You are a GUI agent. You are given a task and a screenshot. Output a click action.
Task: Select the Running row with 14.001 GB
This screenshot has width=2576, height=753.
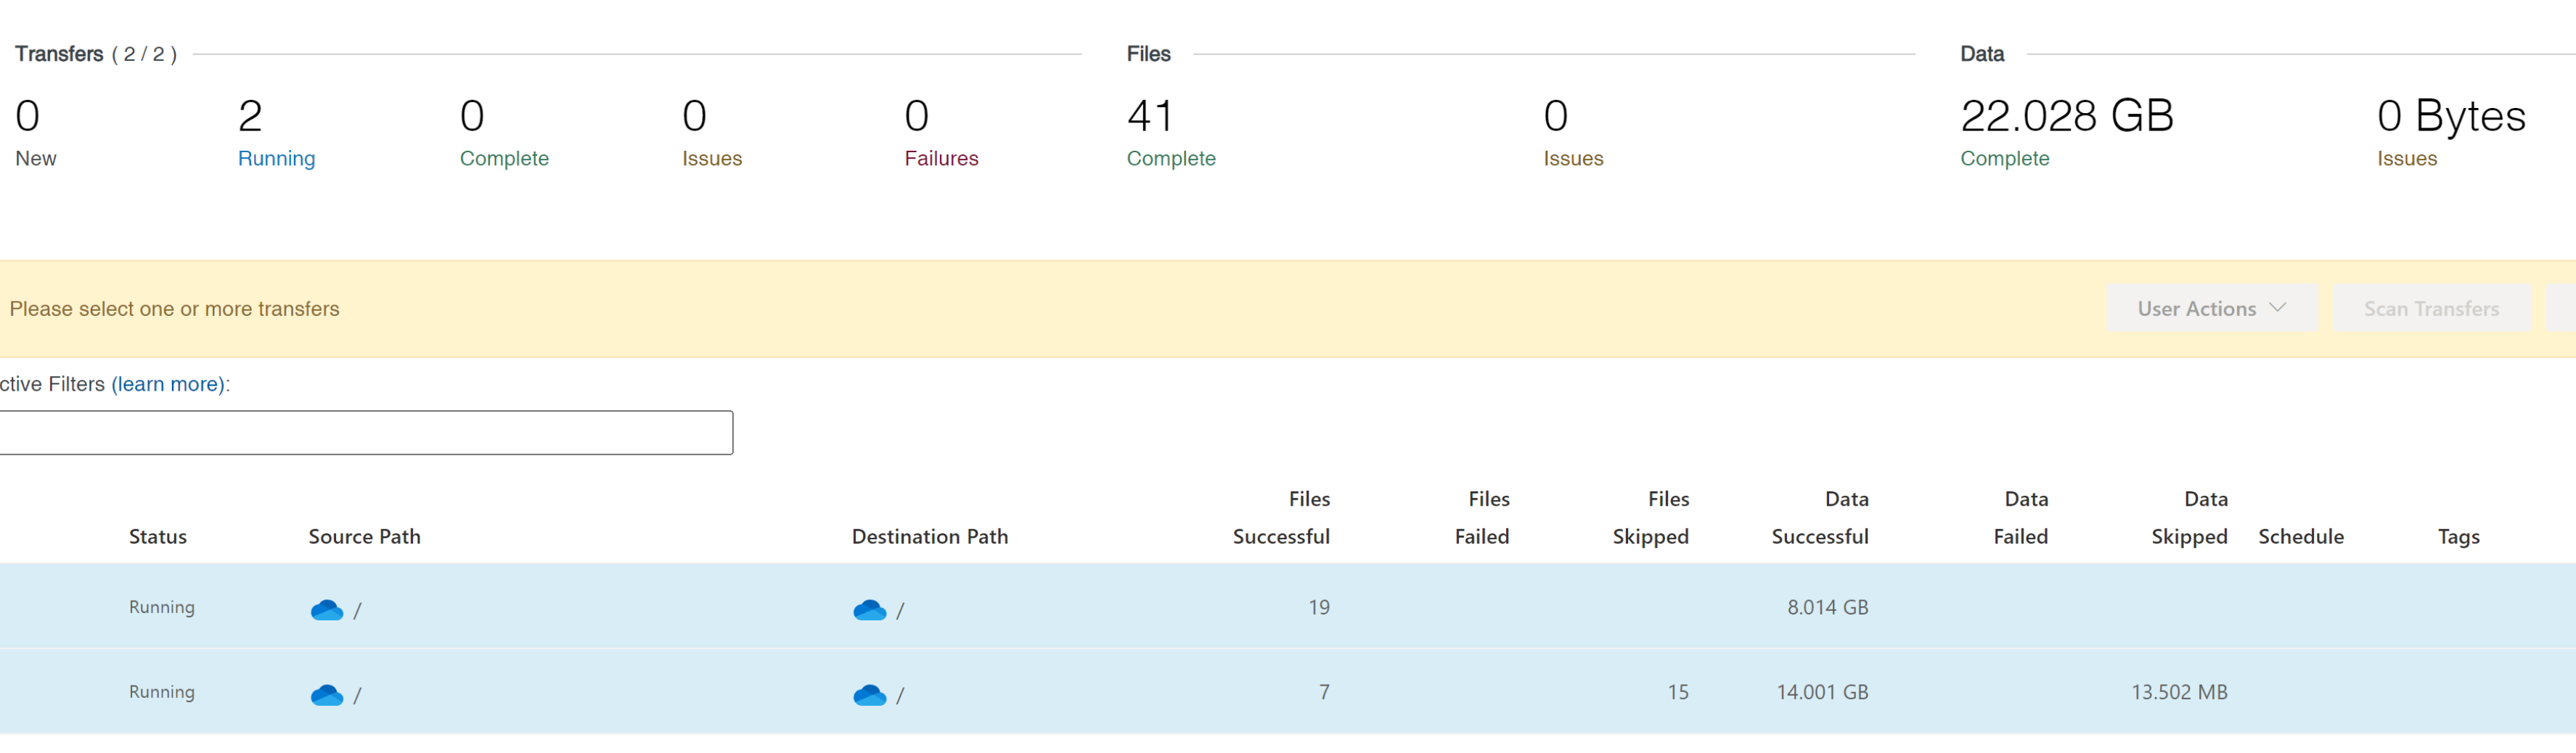coord(1288,692)
